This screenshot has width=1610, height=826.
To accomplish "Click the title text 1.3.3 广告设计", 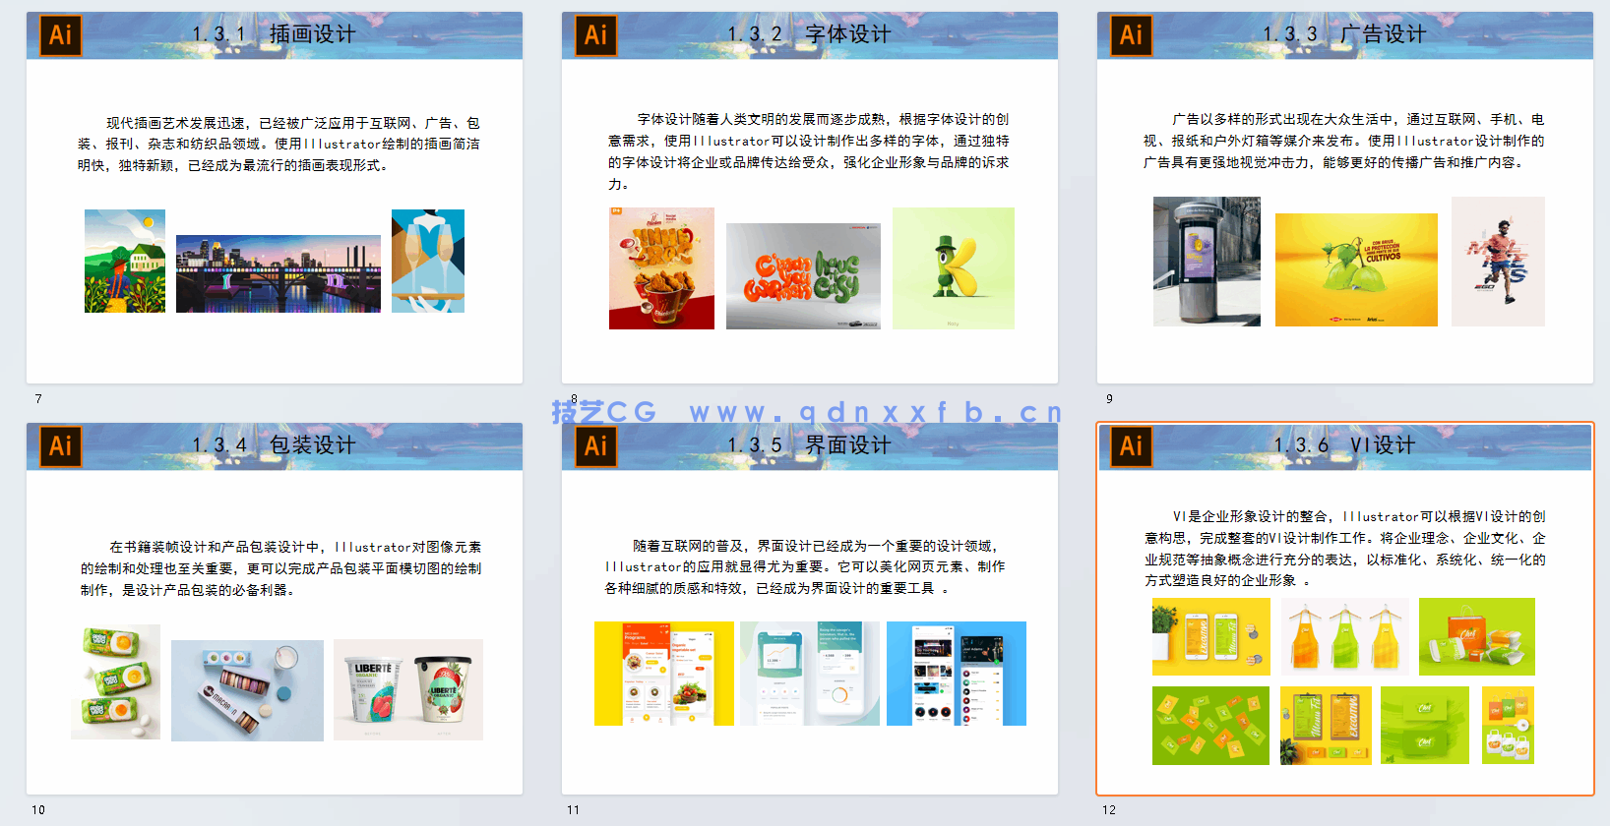I will click(1344, 34).
